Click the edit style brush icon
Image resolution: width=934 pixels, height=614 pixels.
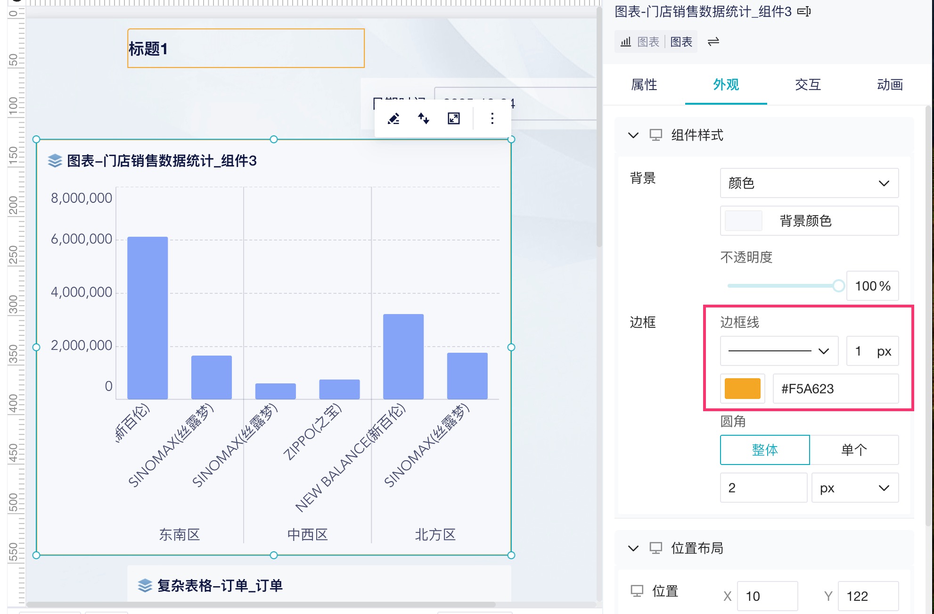[x=393, y=118]
